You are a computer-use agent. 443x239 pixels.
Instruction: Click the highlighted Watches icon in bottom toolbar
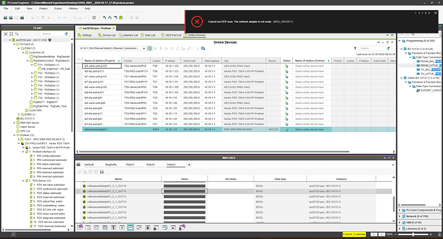[130, 227]
